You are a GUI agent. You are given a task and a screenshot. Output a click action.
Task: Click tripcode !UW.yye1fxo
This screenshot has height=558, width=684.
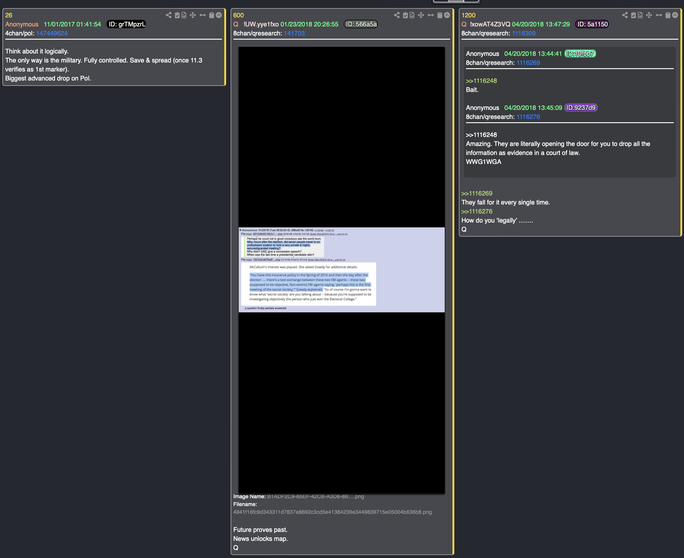click(261, 24)
